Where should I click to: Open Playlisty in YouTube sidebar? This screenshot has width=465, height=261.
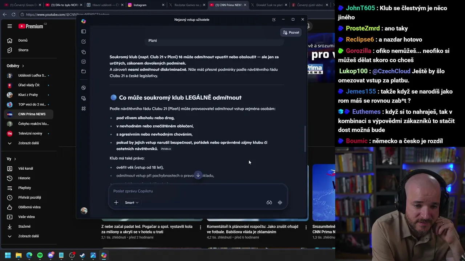(28, 188)
